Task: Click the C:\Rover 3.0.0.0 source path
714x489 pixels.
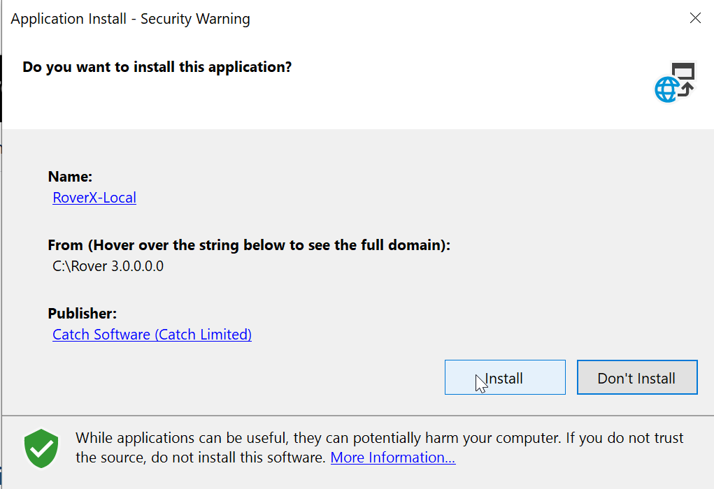Action: click(108, 266)
